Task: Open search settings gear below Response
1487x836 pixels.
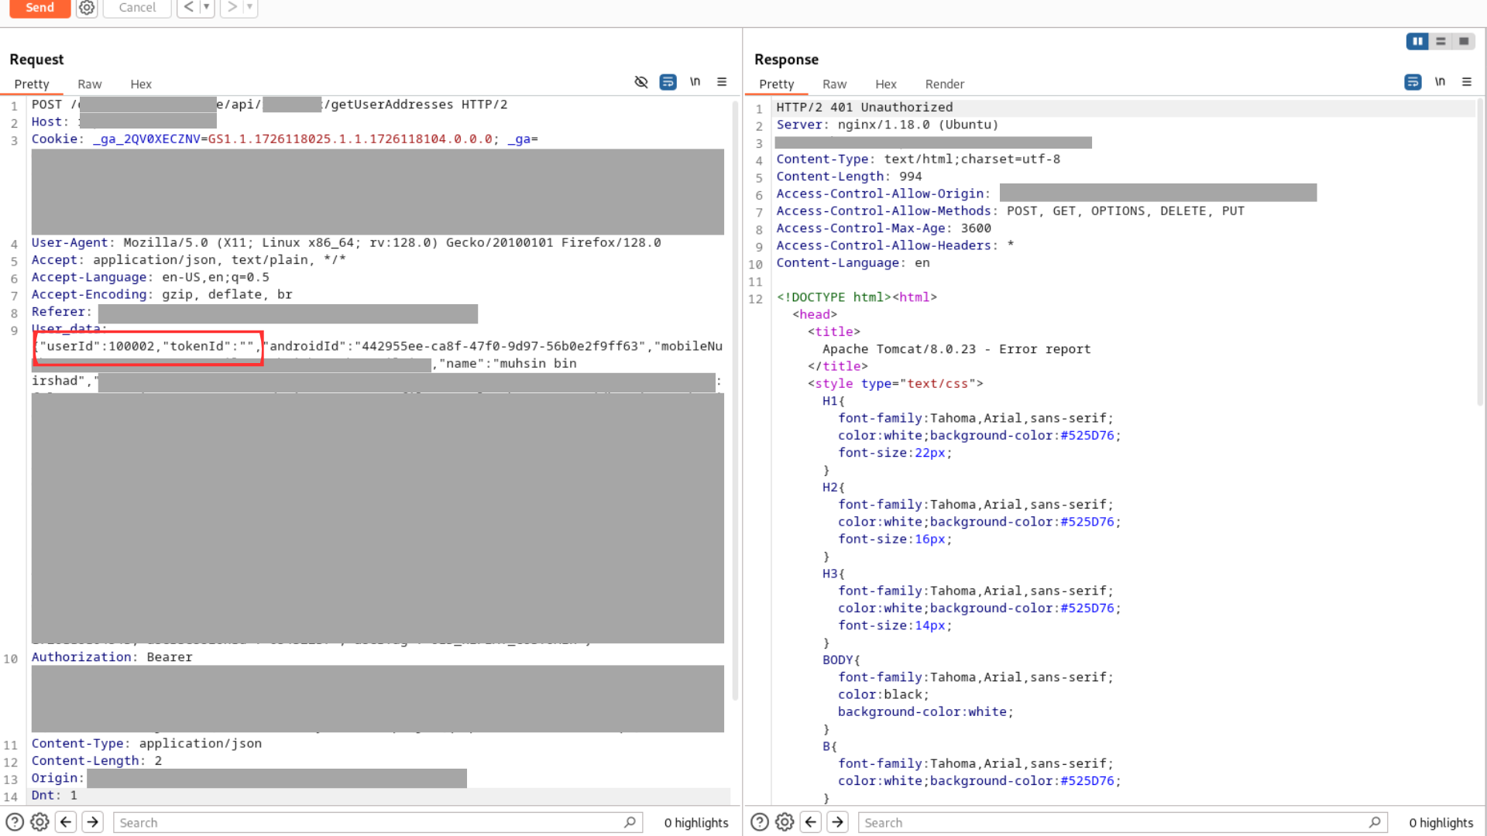Action: pos(785,822)
